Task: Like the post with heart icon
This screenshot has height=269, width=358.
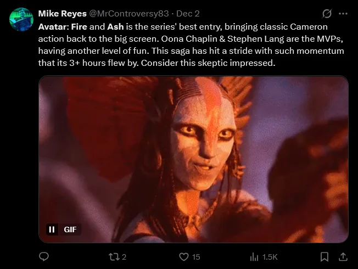Action: [184, 257]
